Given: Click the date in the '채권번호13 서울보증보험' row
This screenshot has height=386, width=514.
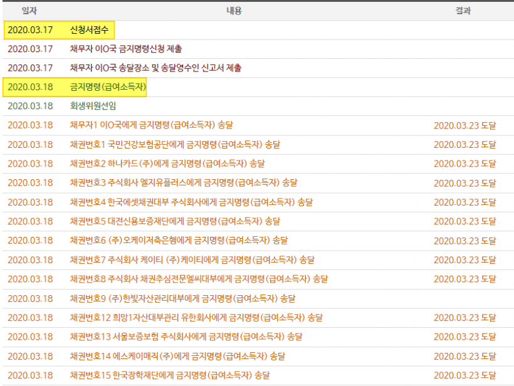Looking at the screenshot, I should point(30,336).
